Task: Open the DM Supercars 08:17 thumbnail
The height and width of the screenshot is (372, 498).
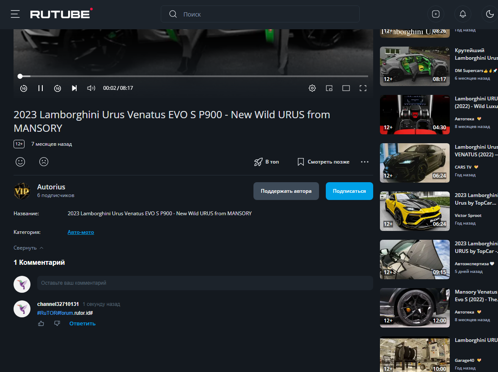Action: click(x=415, y=66)
